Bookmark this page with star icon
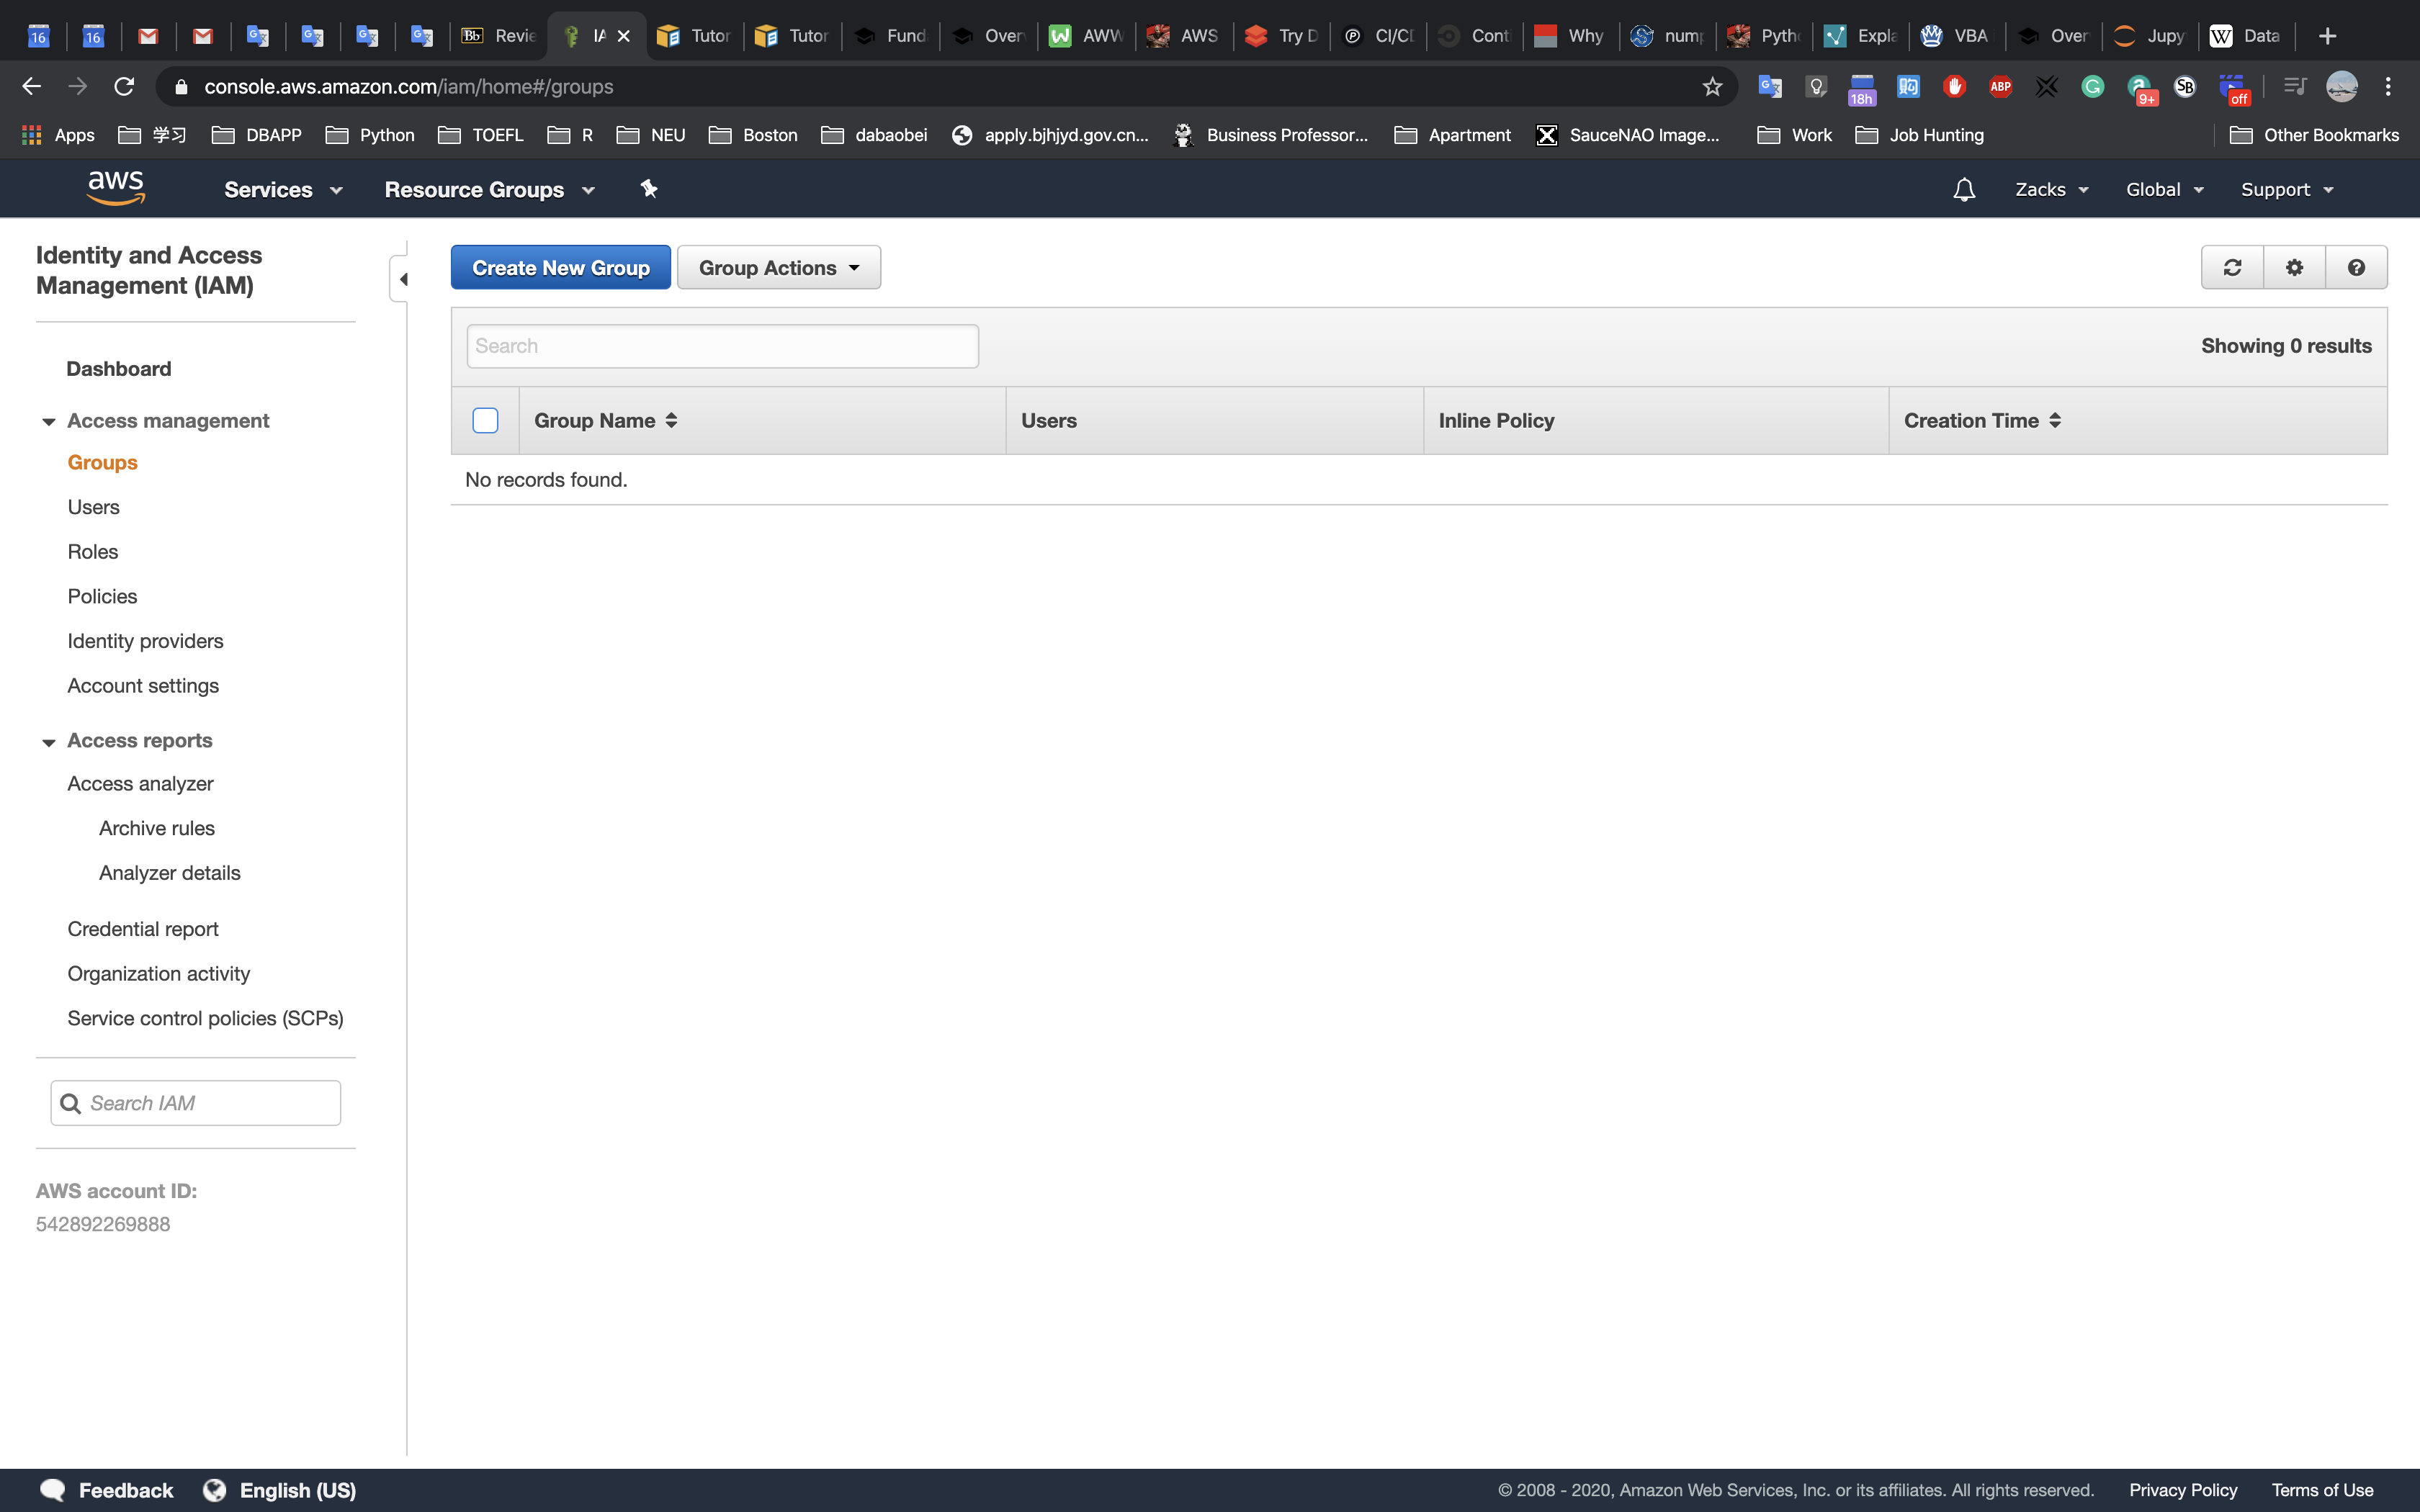2420x1512 pixels. [1712, 87]
